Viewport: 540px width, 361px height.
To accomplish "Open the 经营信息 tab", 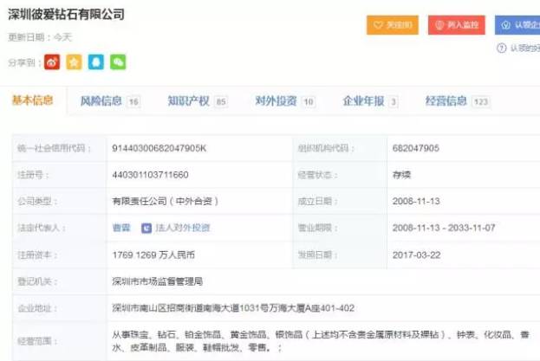I will pyautogui.click(x=447, y=101).
